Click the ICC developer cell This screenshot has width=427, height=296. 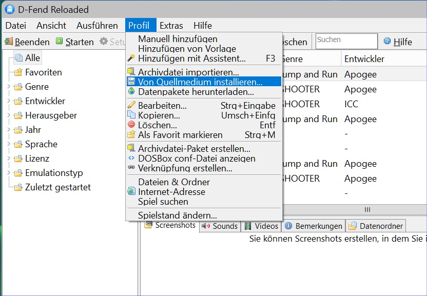351,104
